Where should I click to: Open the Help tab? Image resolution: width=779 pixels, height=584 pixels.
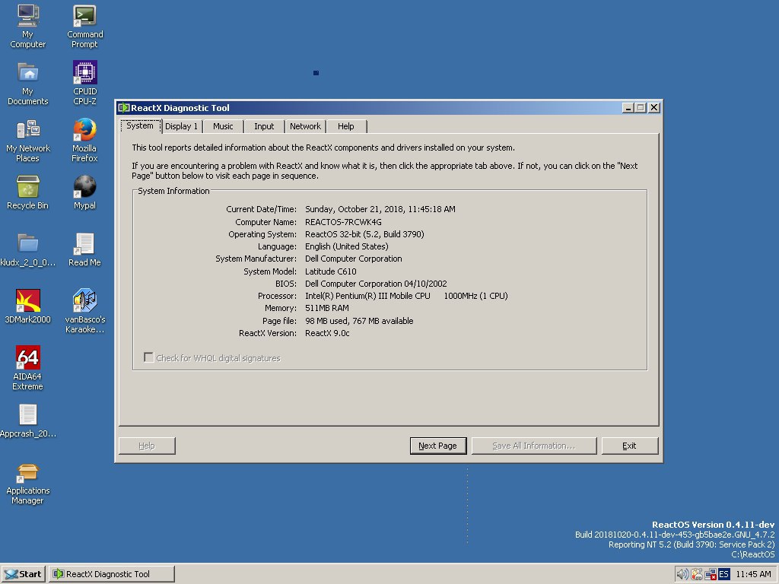tap(346, 127)
